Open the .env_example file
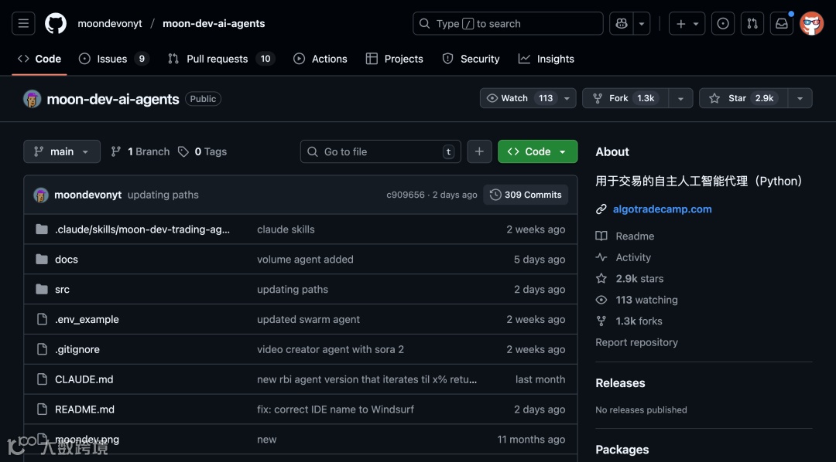 click(x=87, y=319)
